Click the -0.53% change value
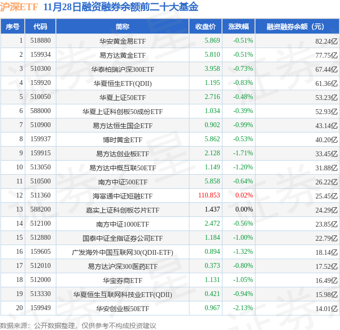The width and height of the screenshot is (340, 330). (x=243, y=139)
